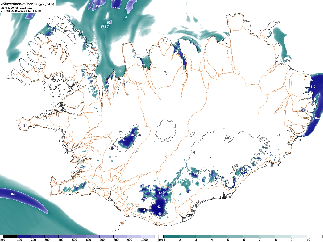Click the value 26 at the northern fjord

(144, 66)
